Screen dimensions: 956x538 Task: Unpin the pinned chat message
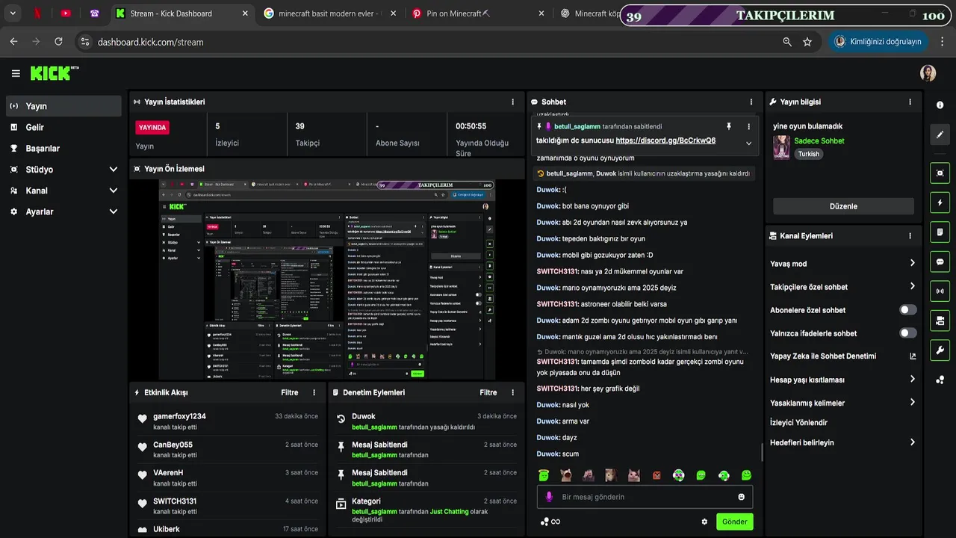(729, 126)
